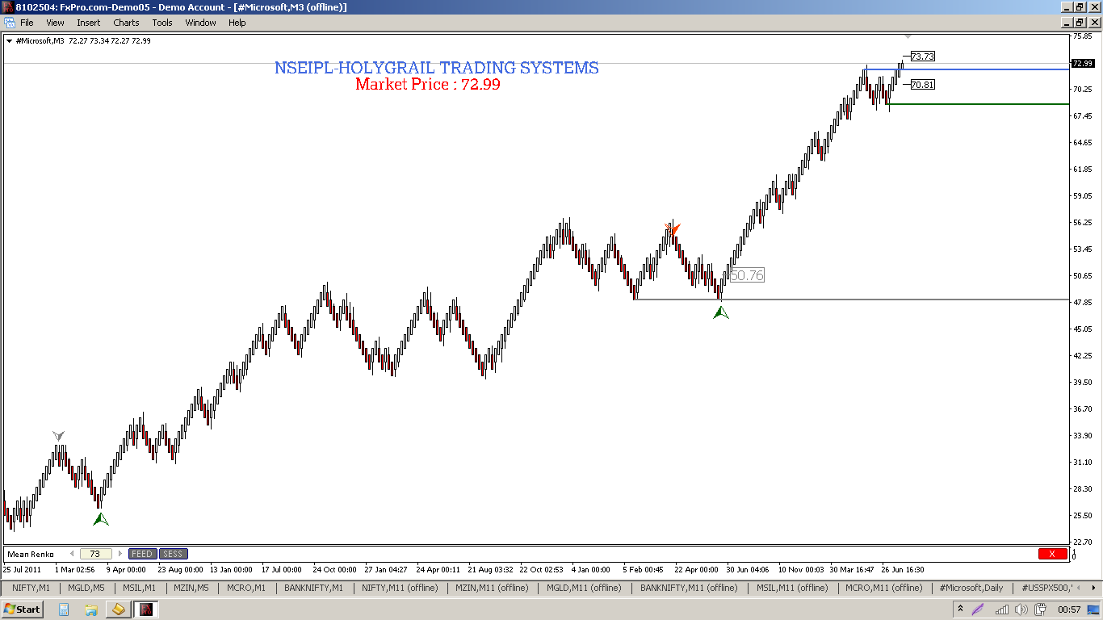Open the NIFTY,M11 (offline) tab

pos(400,588)
